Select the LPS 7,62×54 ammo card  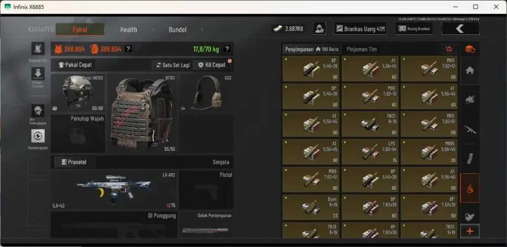(370, 152)
